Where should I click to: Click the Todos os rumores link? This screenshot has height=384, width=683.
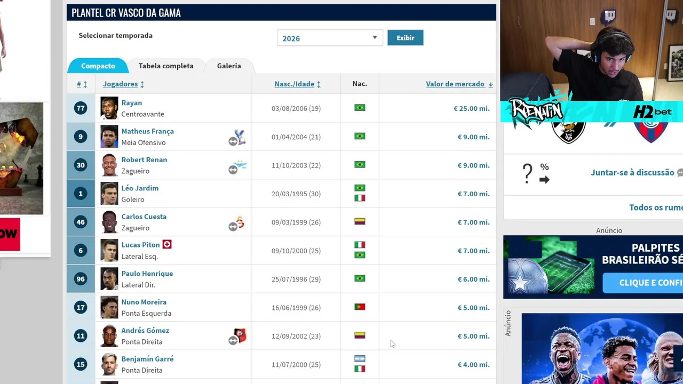pyautogui.click(x=656, y=207)
